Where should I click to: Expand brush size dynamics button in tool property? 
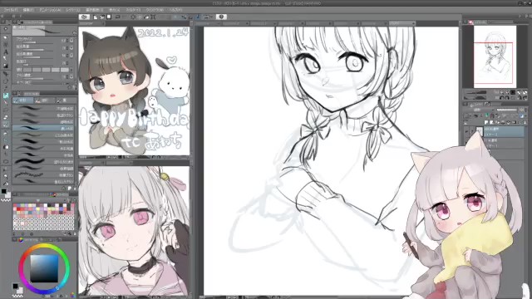(71, 41)
